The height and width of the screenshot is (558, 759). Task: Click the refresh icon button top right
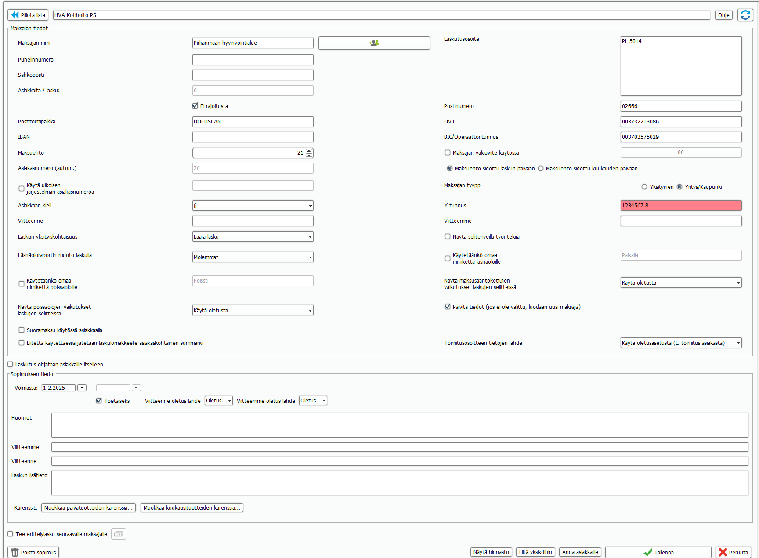[745, 15]
